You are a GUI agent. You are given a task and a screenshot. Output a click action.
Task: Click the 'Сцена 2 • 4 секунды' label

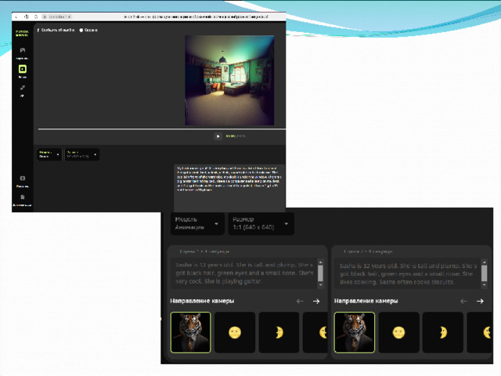pos(368,251)
